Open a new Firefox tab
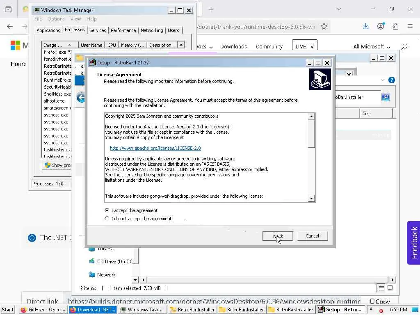420x315 pixels. [x=211, y=9]
